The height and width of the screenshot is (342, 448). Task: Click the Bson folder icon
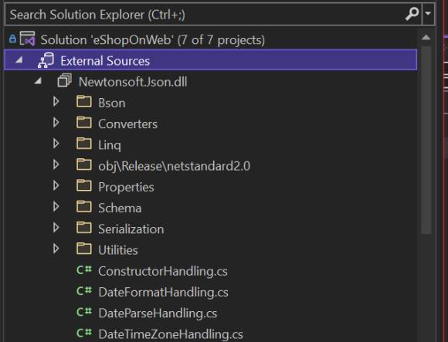coord(84,102)
